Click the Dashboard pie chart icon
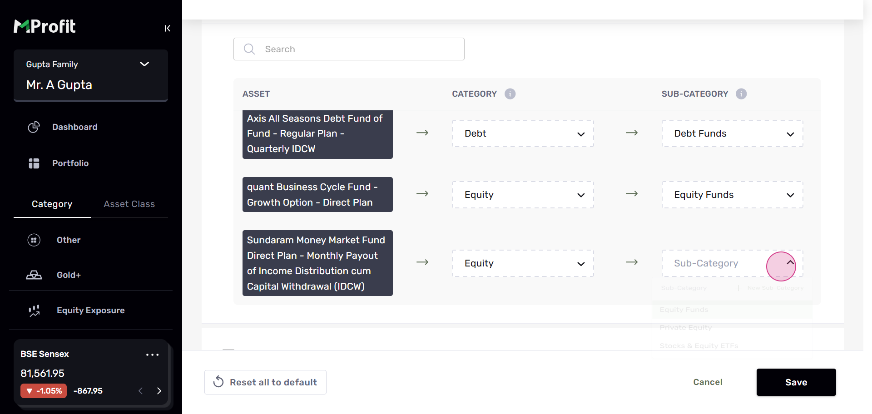 tap(34, 127)
